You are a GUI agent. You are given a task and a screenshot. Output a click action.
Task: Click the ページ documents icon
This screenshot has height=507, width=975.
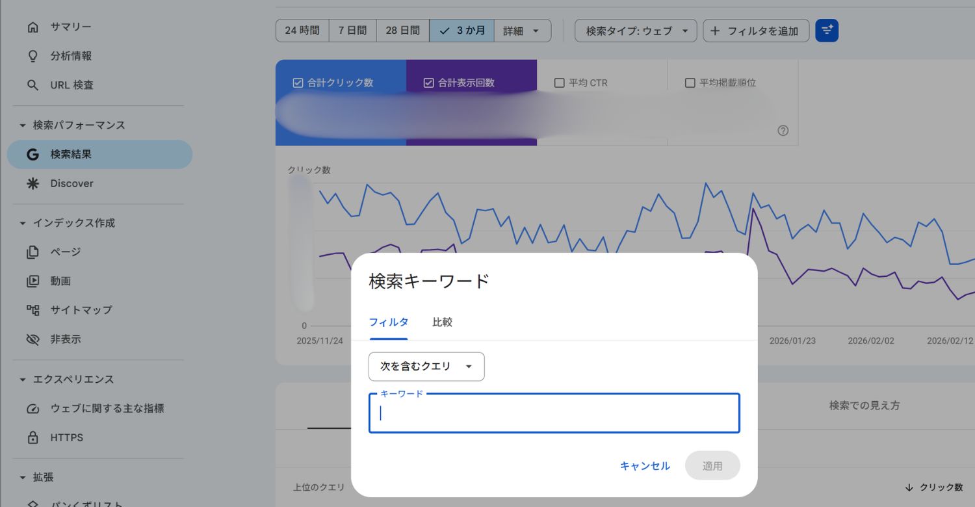[x=33, y=252]
